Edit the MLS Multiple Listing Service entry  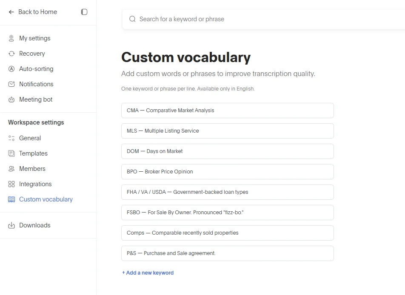click(x=228, y=131)
